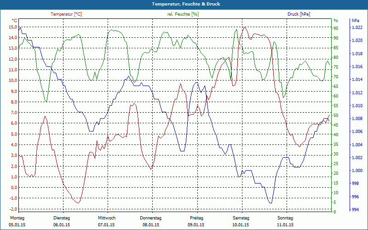This screenshot has width=368, height=230.
Task: Click the date '08.01.15' below Donnerstag
Action: (151, 225)
